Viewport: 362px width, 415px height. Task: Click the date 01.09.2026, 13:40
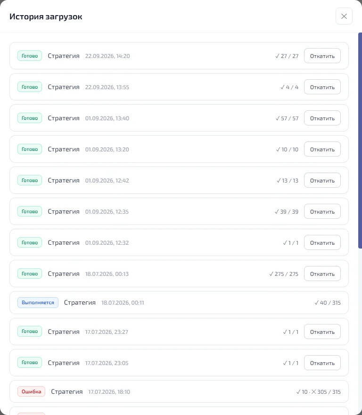pyautogui.click(x=107, y=118)
